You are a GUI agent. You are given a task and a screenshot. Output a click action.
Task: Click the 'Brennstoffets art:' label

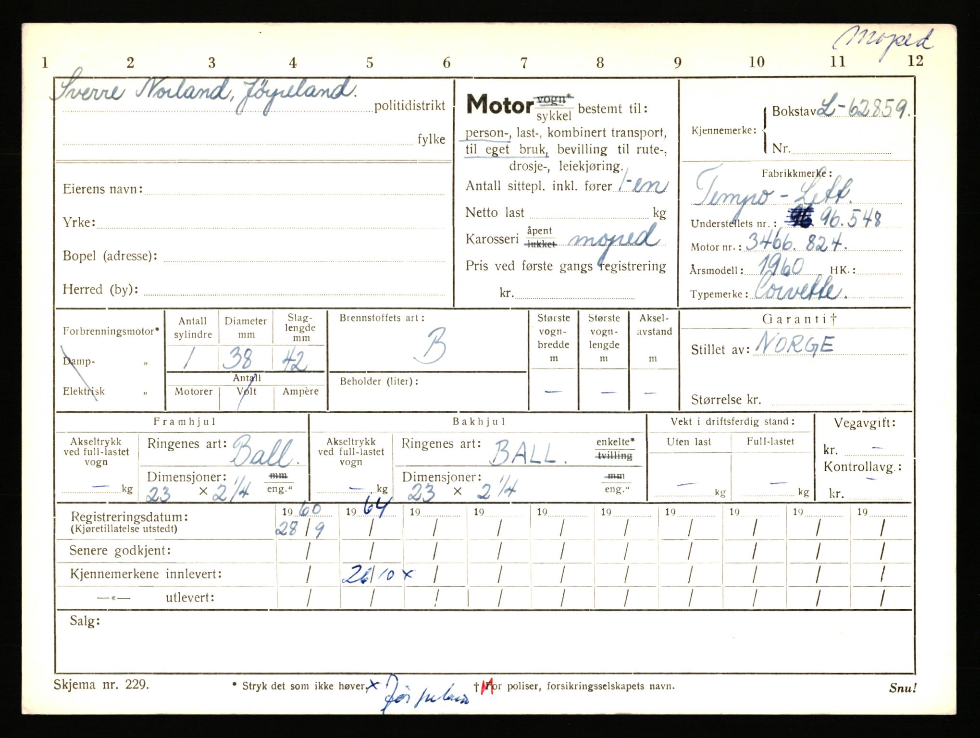(382, 318)
